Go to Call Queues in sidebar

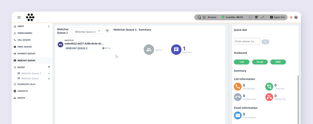(24, 40)
